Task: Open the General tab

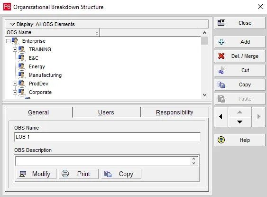Action: pyautogui.click(x=38, y=113)
